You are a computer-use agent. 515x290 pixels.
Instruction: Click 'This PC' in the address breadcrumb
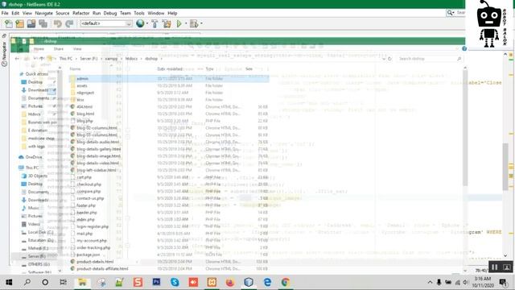click(x=66, y=59)
